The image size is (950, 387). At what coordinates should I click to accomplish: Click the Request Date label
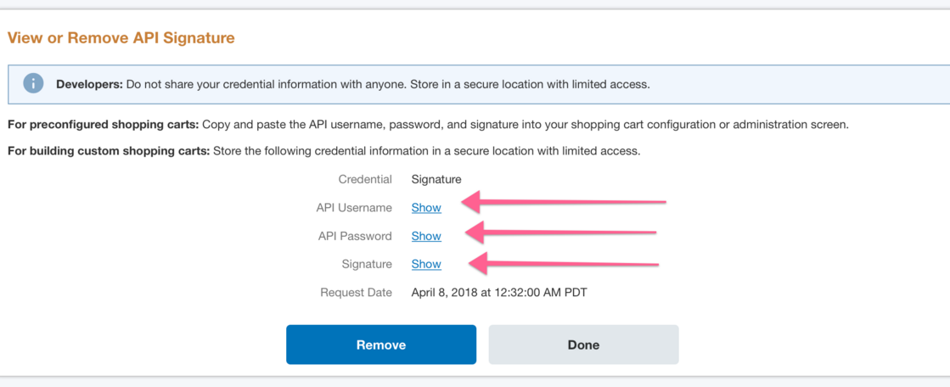[357, 293]
